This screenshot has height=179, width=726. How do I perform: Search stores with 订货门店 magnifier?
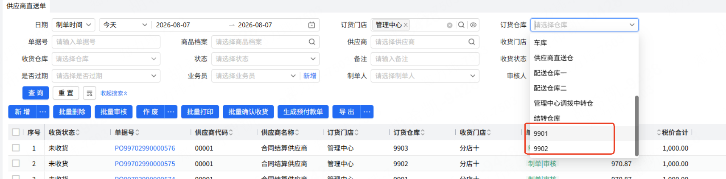point(461,25)
